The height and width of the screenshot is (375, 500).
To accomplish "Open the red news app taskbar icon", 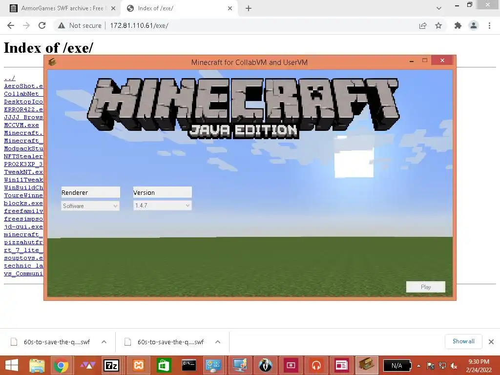I will click(341, 365).
